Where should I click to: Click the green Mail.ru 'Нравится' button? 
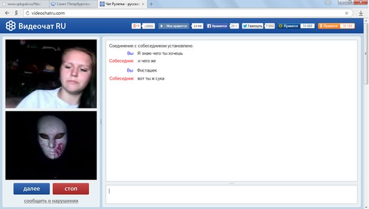coord(288,26)
